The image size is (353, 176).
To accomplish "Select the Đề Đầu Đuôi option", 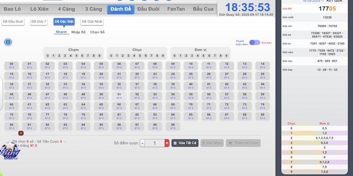I will coord(13,22).
